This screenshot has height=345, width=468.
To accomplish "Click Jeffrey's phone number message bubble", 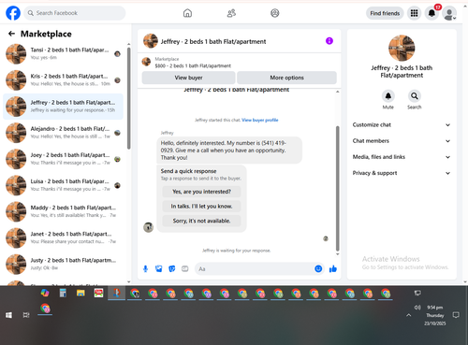I will click(x=229, y=151).
